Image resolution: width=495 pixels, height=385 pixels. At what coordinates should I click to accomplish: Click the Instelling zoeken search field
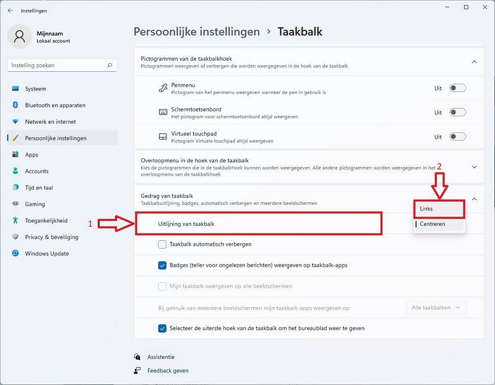[62, 66]
